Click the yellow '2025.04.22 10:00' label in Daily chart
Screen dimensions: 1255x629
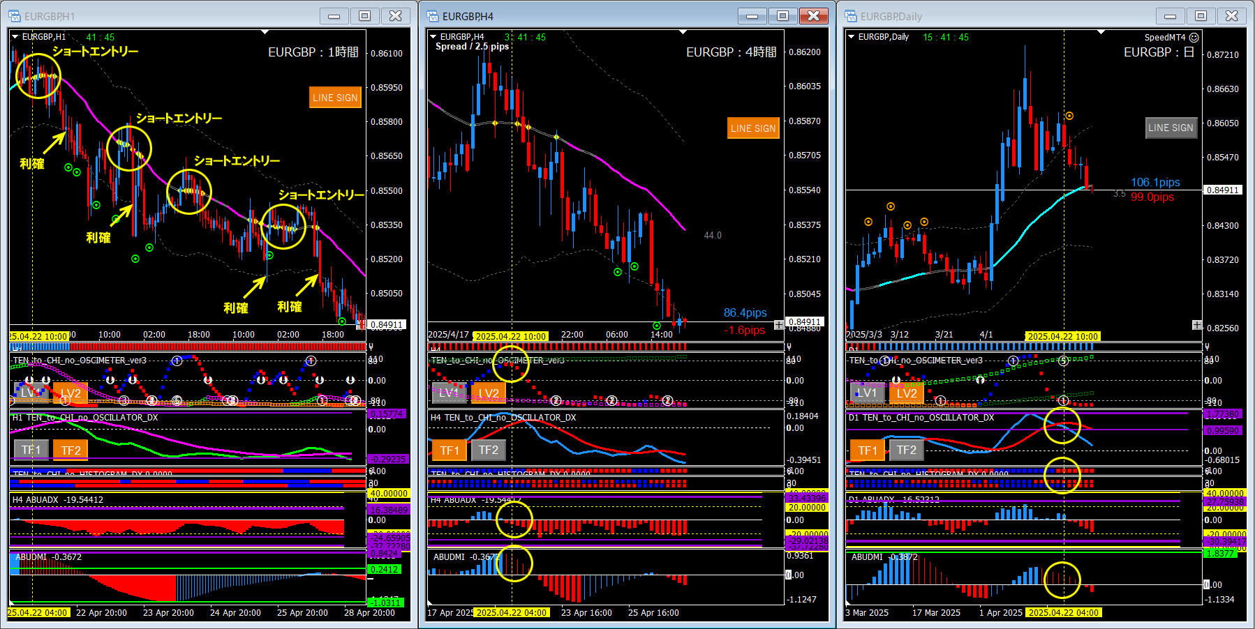point(1063,337)
